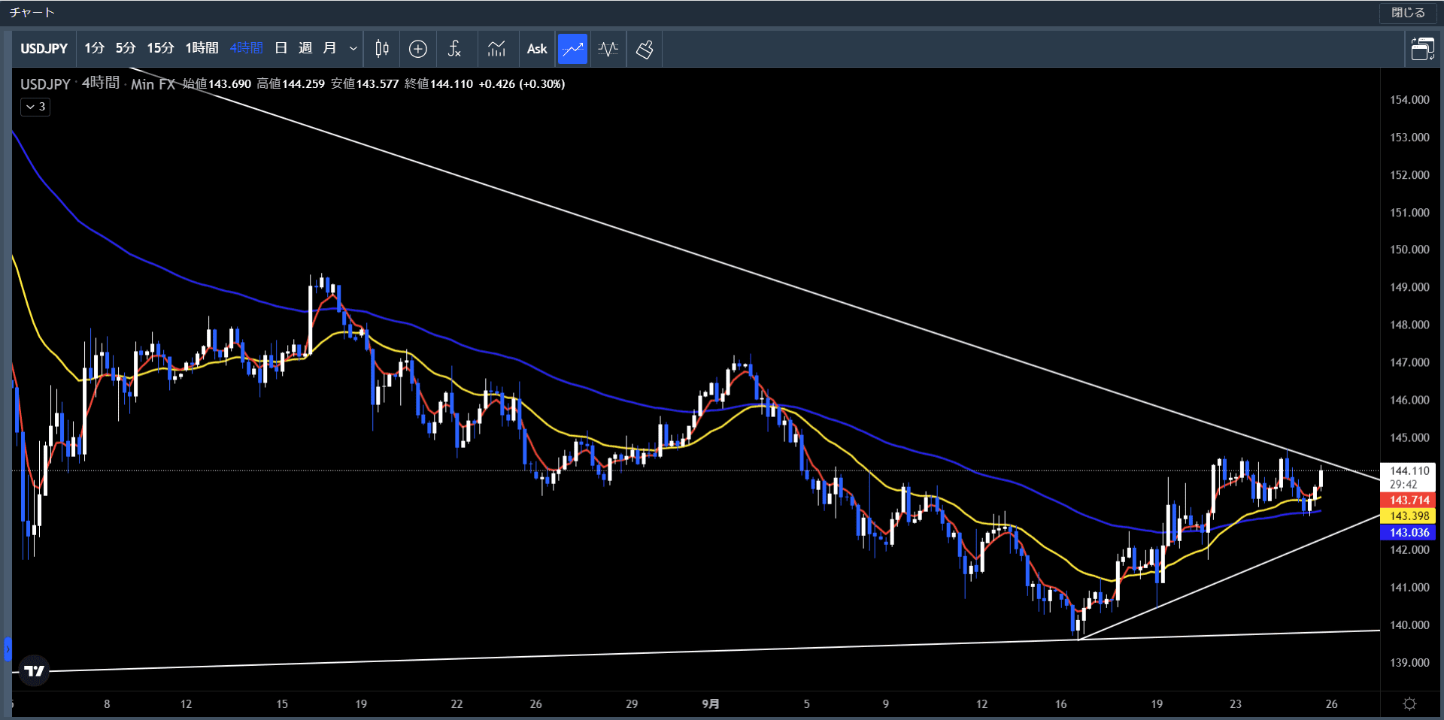Select the 週 weekly timeframe
The width and height of the screenshot is (1444, 720).
(x=305, y=49)
